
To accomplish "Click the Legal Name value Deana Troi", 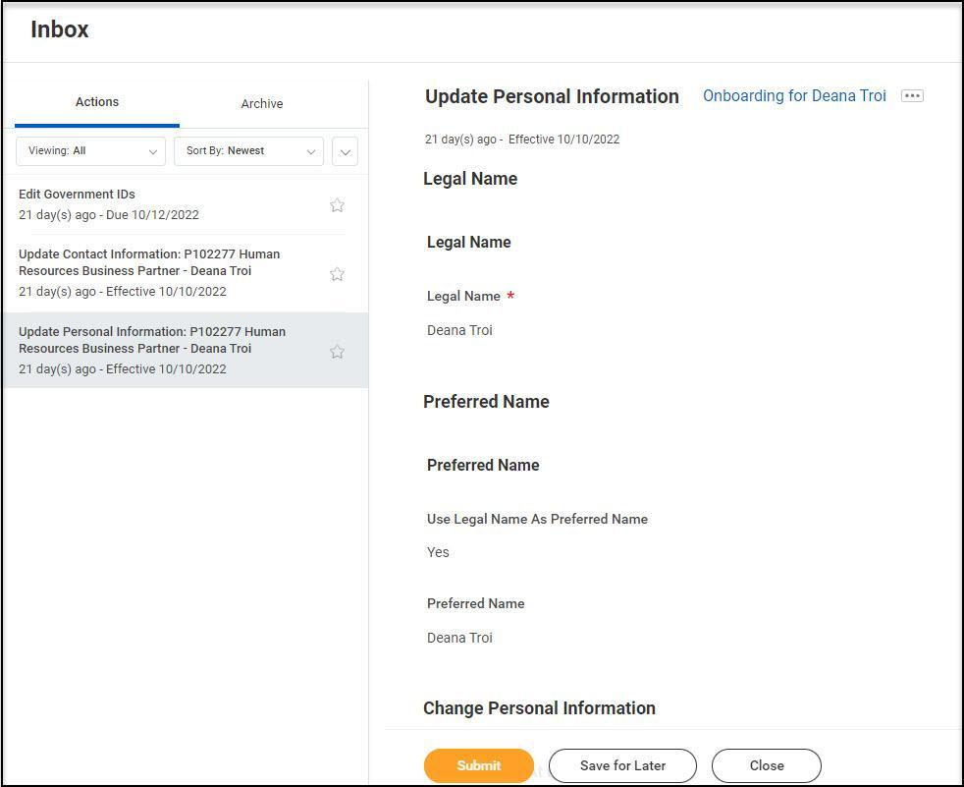I will click(x=459, y=330).
